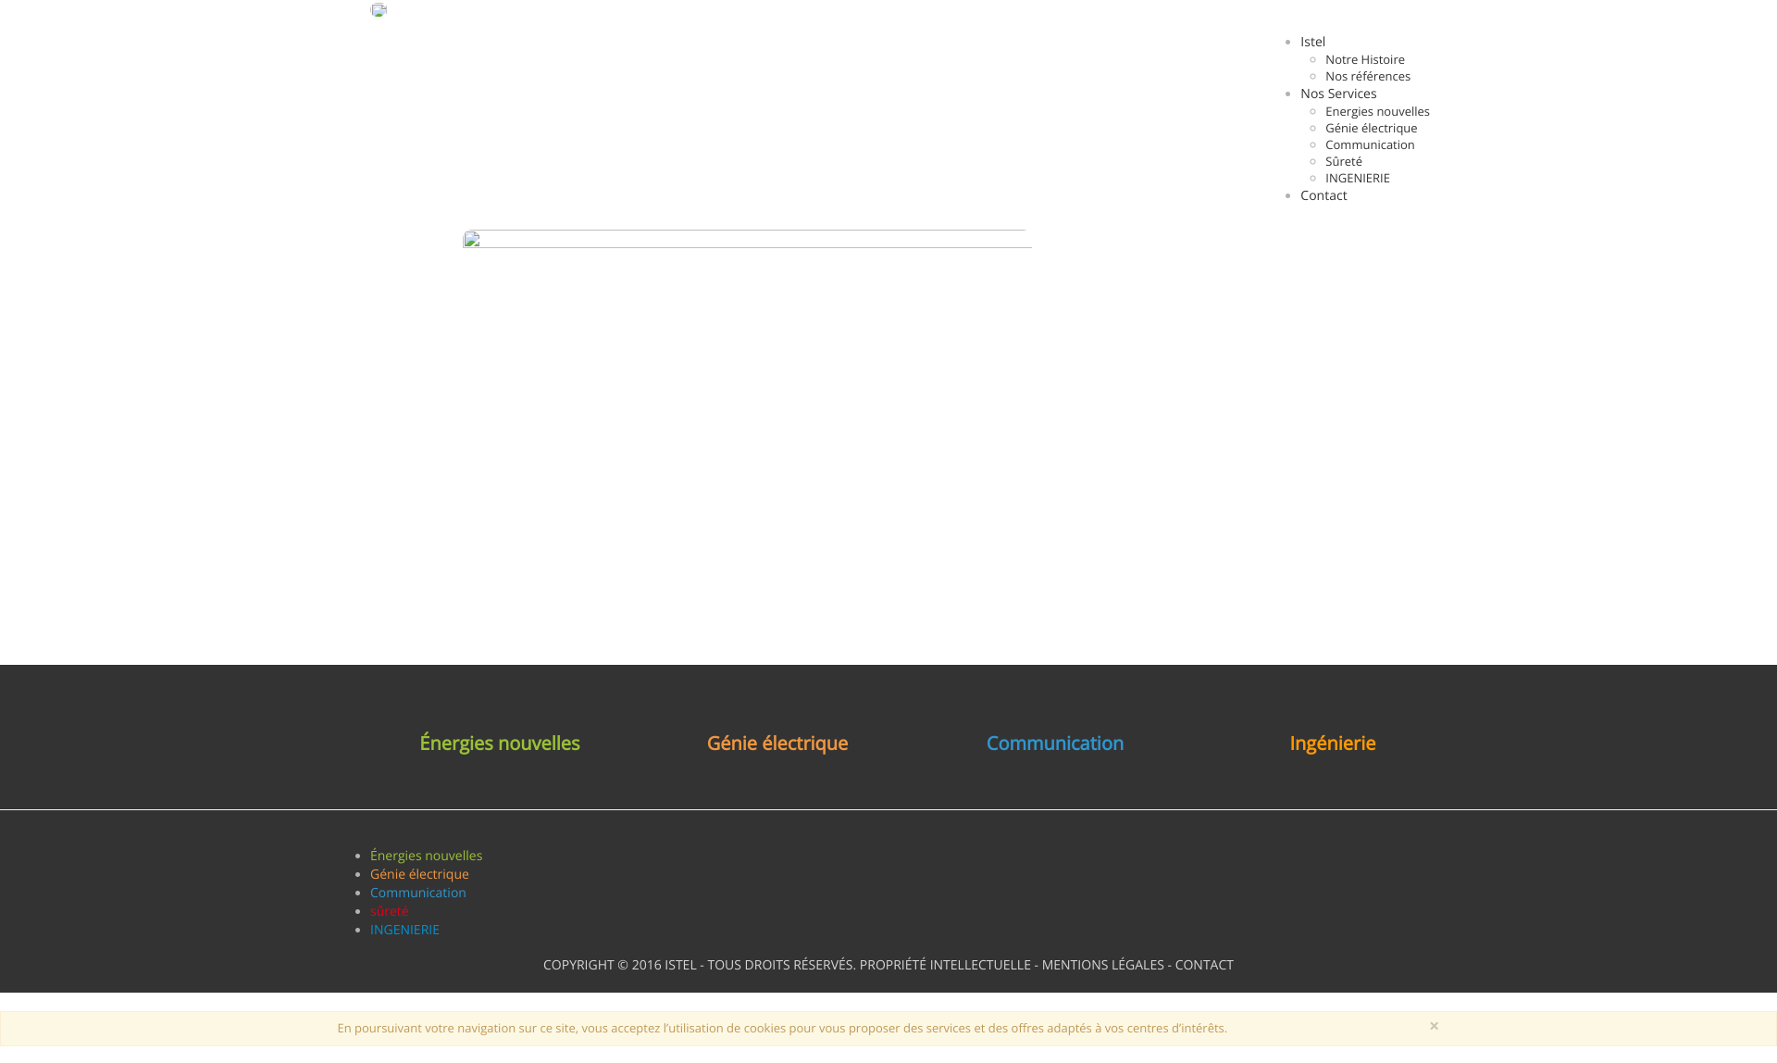Open the blue Communication heading
Viewport: 1777px width, 1063px height.
tap(1055, 743)
